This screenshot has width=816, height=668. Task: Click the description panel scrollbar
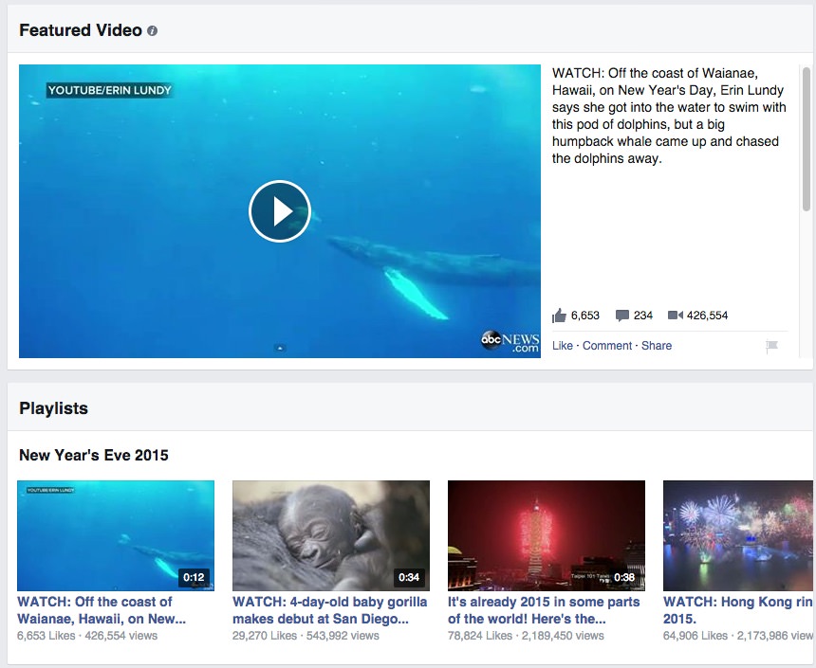[807, 138]
